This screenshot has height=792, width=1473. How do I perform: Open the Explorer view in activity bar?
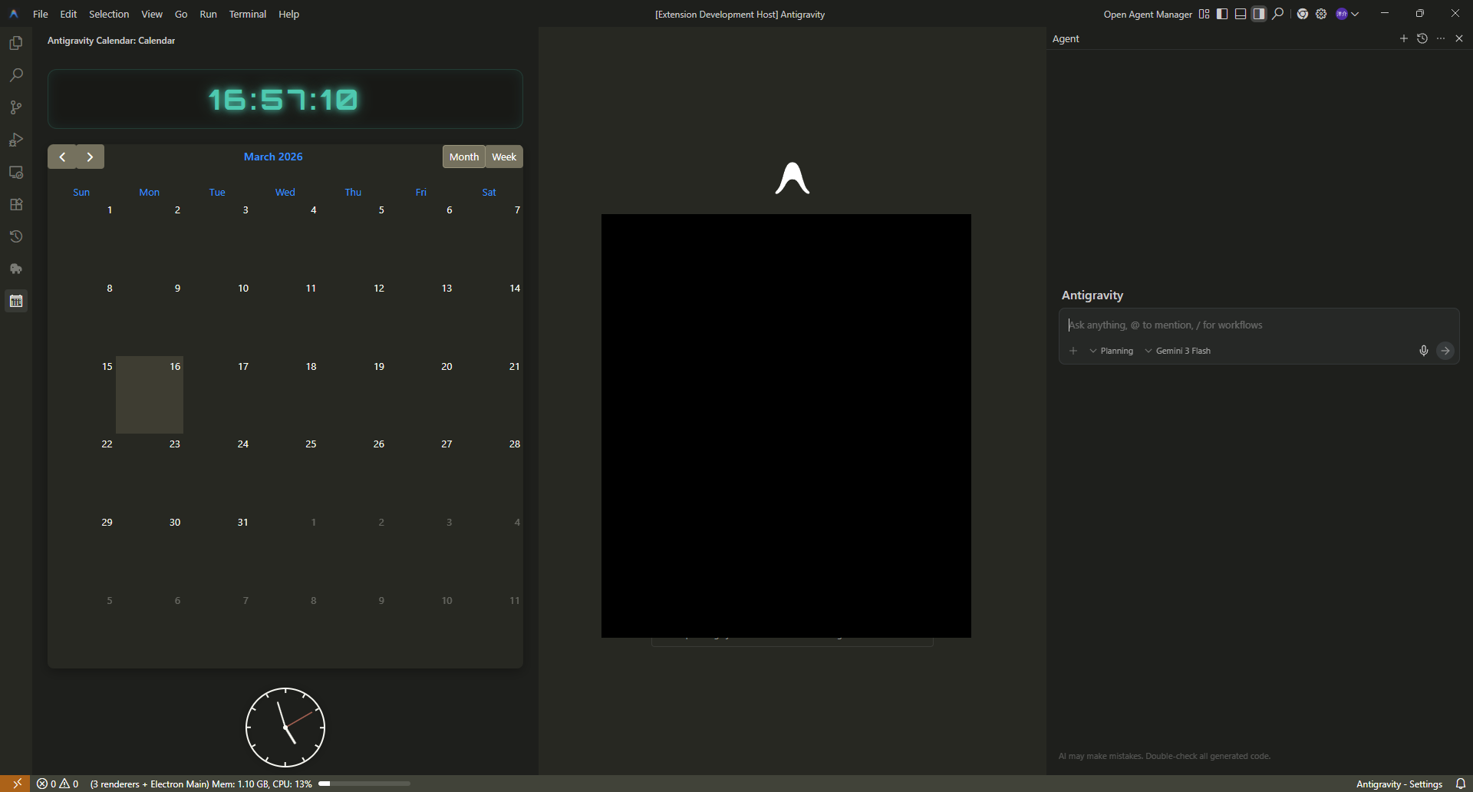point(15,43)
